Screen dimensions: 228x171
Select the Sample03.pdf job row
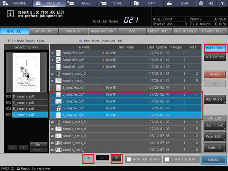pyautogui.click(x=126, y=53)
